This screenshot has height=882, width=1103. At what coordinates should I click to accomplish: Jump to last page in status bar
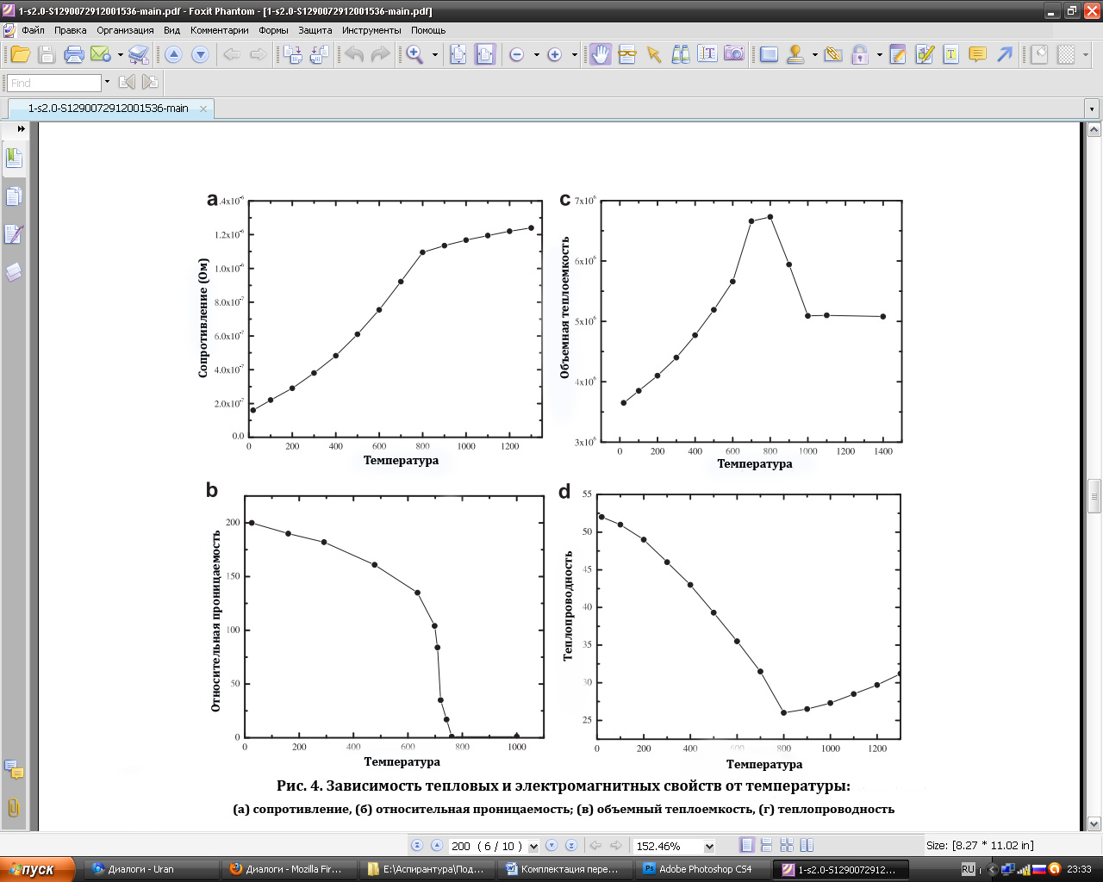pos(570,846)
